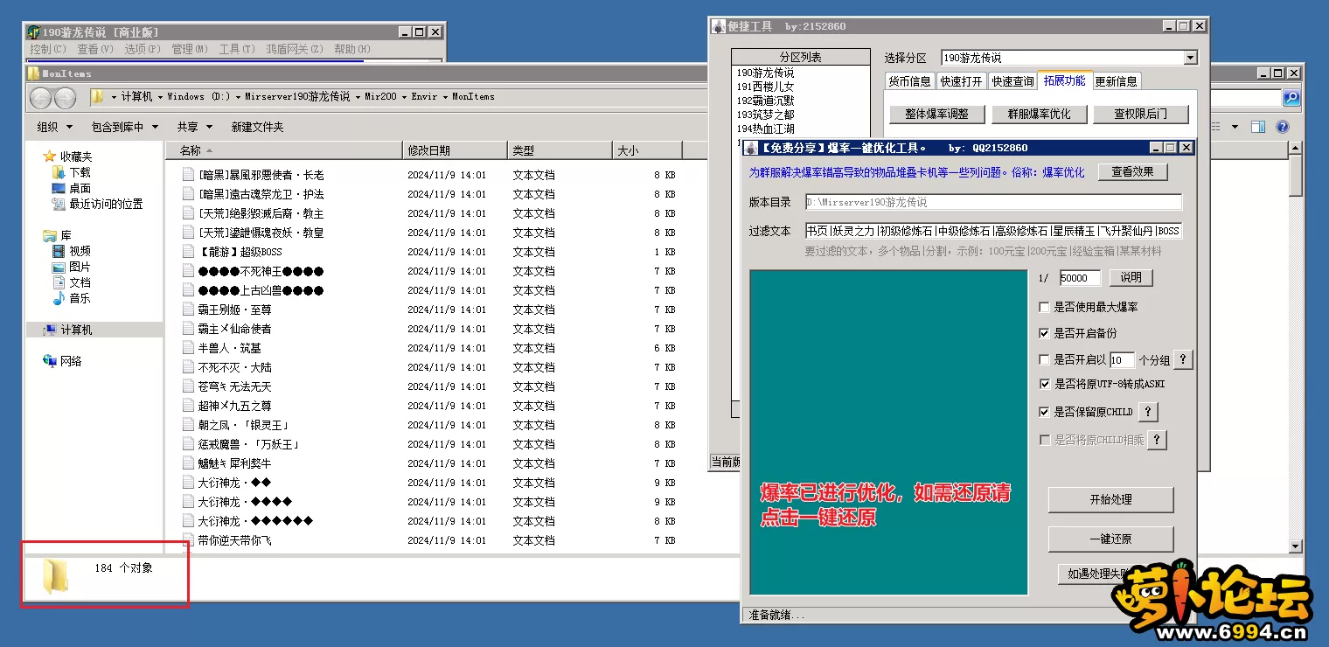
Task: Click the folder icon in the address bar
Action: click(x=98, y=96)
